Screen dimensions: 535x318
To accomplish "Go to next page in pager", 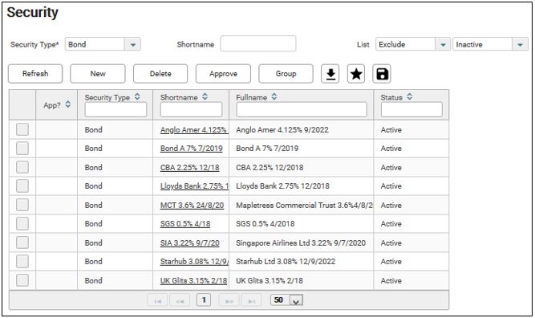I will pyautogui.click(x=229, y=300).
